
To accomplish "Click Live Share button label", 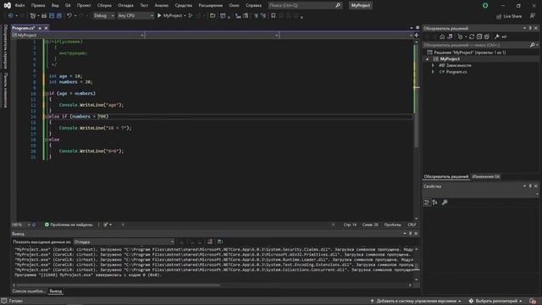I will point(512,16).
